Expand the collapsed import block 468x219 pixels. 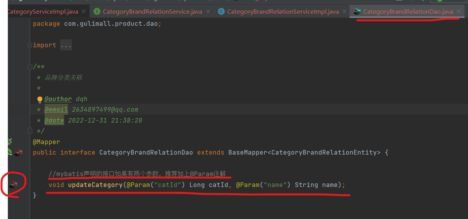tap(30, 45)
